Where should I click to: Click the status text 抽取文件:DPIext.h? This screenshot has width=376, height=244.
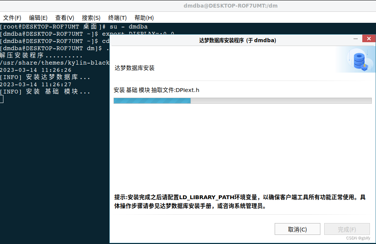coord(175,90)
